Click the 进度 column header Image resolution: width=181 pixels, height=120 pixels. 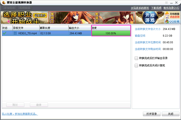[111, 28]
